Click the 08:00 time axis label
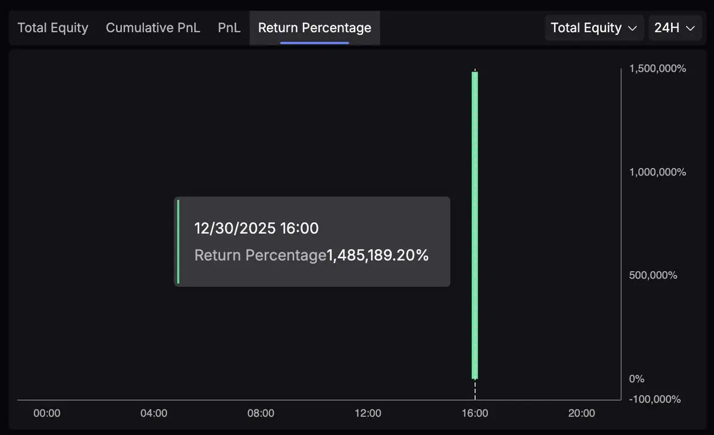The image size is (714, 435). 261,413
